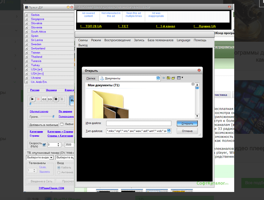The image size is (264, 200).
Task: Click the Имя файла input field
Action: pos(139,123)
